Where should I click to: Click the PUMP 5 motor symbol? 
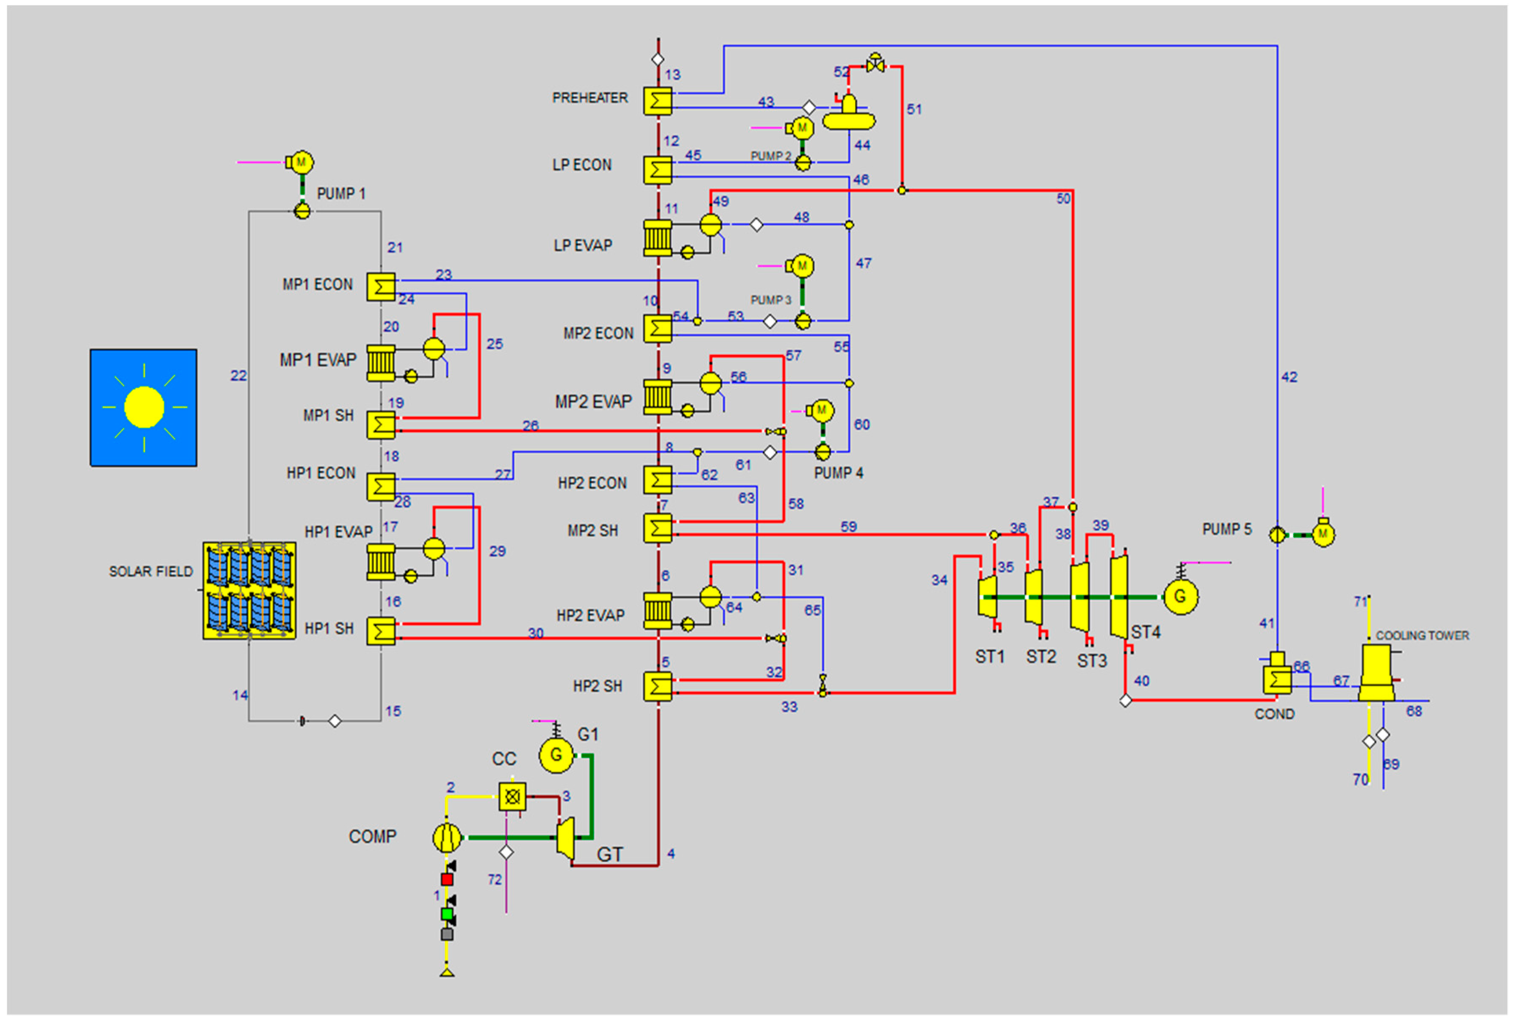click(x=1323, y=535)
